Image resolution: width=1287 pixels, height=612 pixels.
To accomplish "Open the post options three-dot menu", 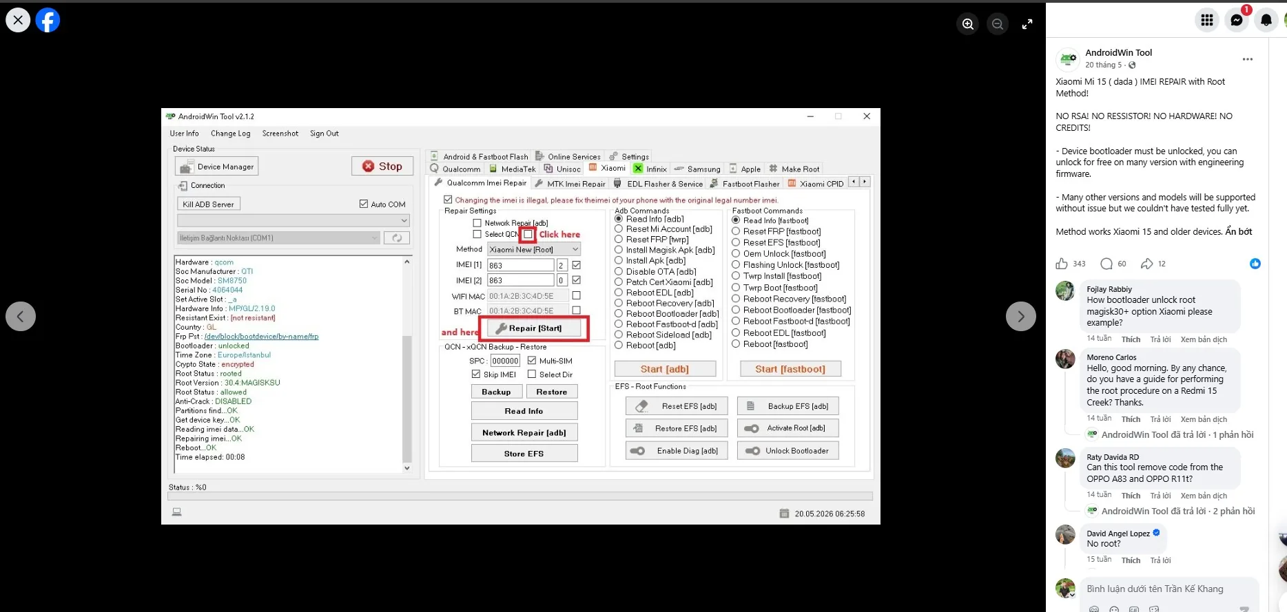I will (x=1248, y=59).
